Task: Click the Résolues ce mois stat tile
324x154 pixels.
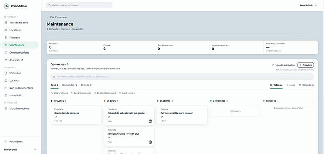Action: tap(182, 47)
